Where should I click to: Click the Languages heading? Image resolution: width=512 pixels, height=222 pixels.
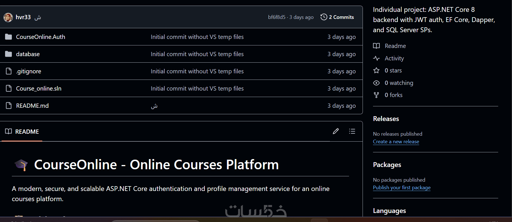coord(389,211)
